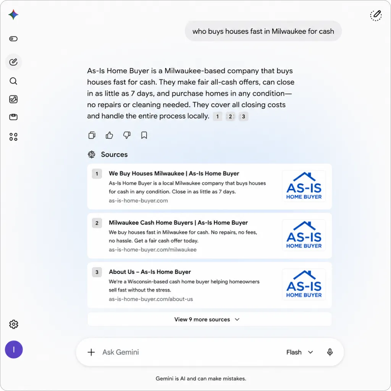Expand 'View 9 more sources'
The width and height of the screenshot is (391, 391).
tap(210, 319)
